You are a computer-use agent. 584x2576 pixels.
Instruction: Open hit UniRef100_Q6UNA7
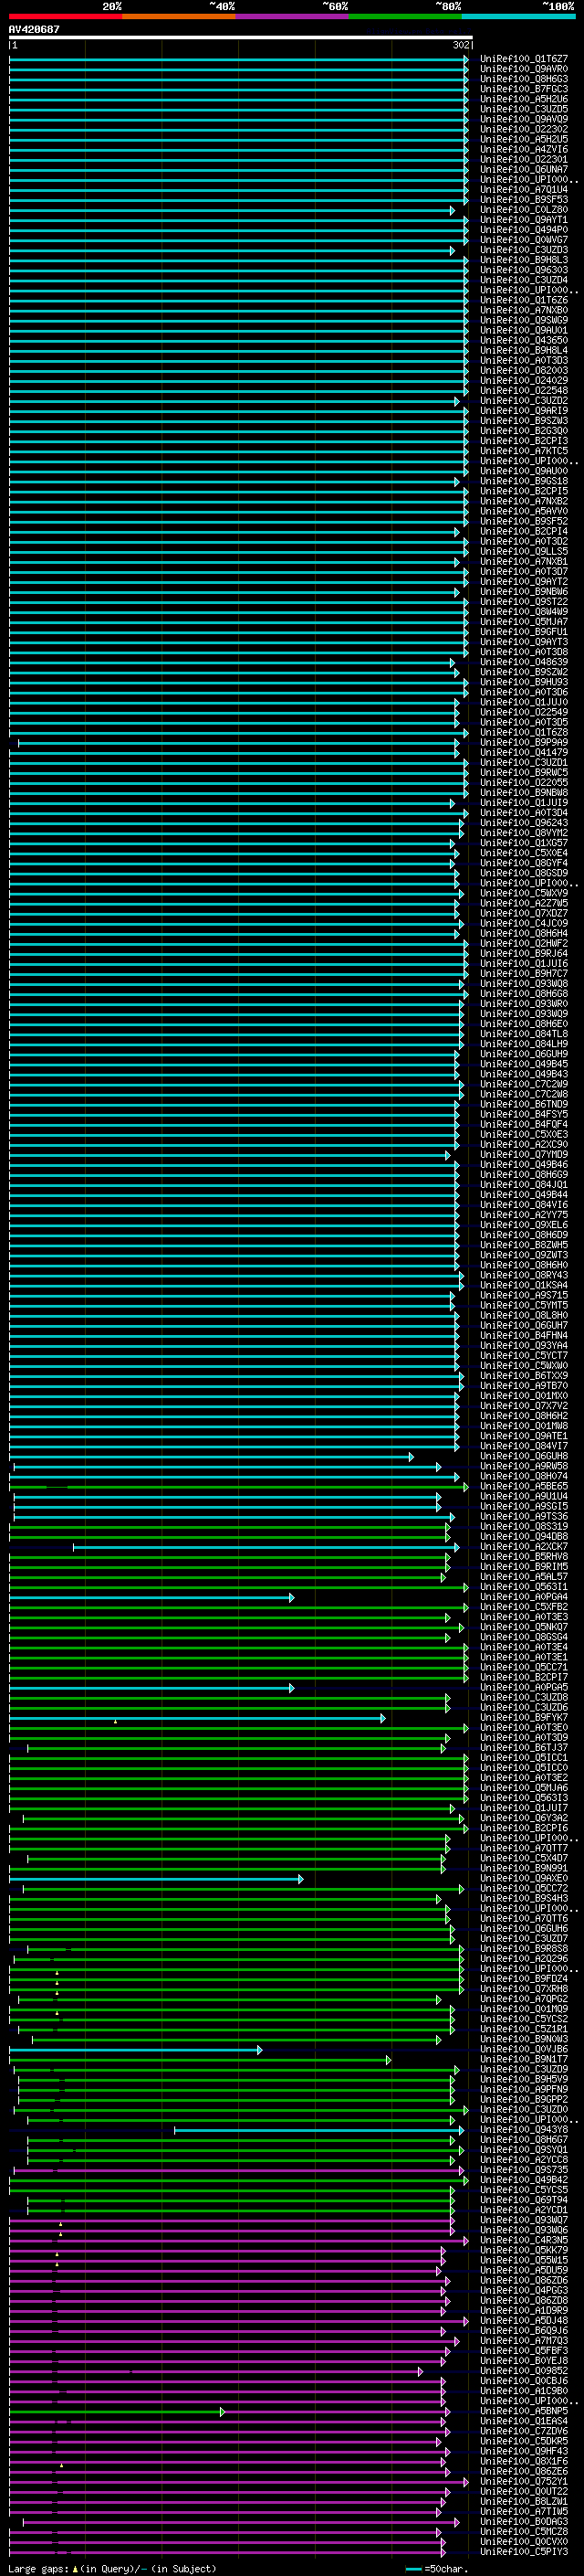tap(524, 170)
